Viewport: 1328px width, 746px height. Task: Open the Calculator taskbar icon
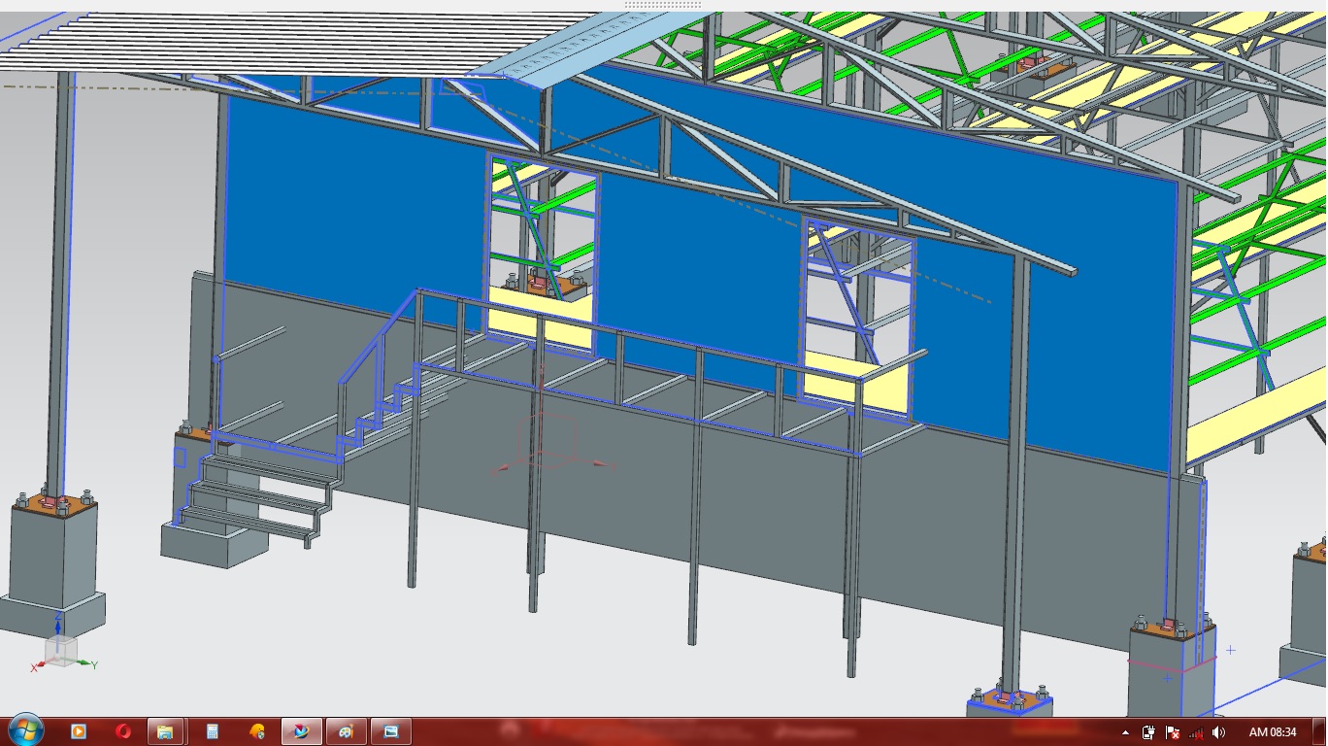[212, 731]
